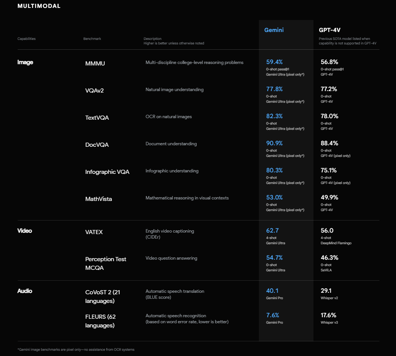Click the MathVista benchmark name
This screenshot has width=396, height=356.
coord(98,199)
